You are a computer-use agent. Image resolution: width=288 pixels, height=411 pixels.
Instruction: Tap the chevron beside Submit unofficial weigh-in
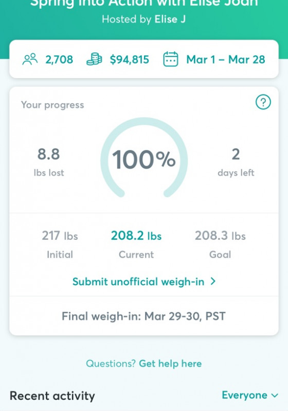pyautogui.click(x=213, y=281)
